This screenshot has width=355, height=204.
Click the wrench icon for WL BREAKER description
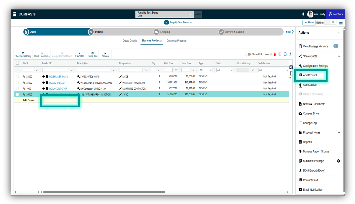click(78, 83)
